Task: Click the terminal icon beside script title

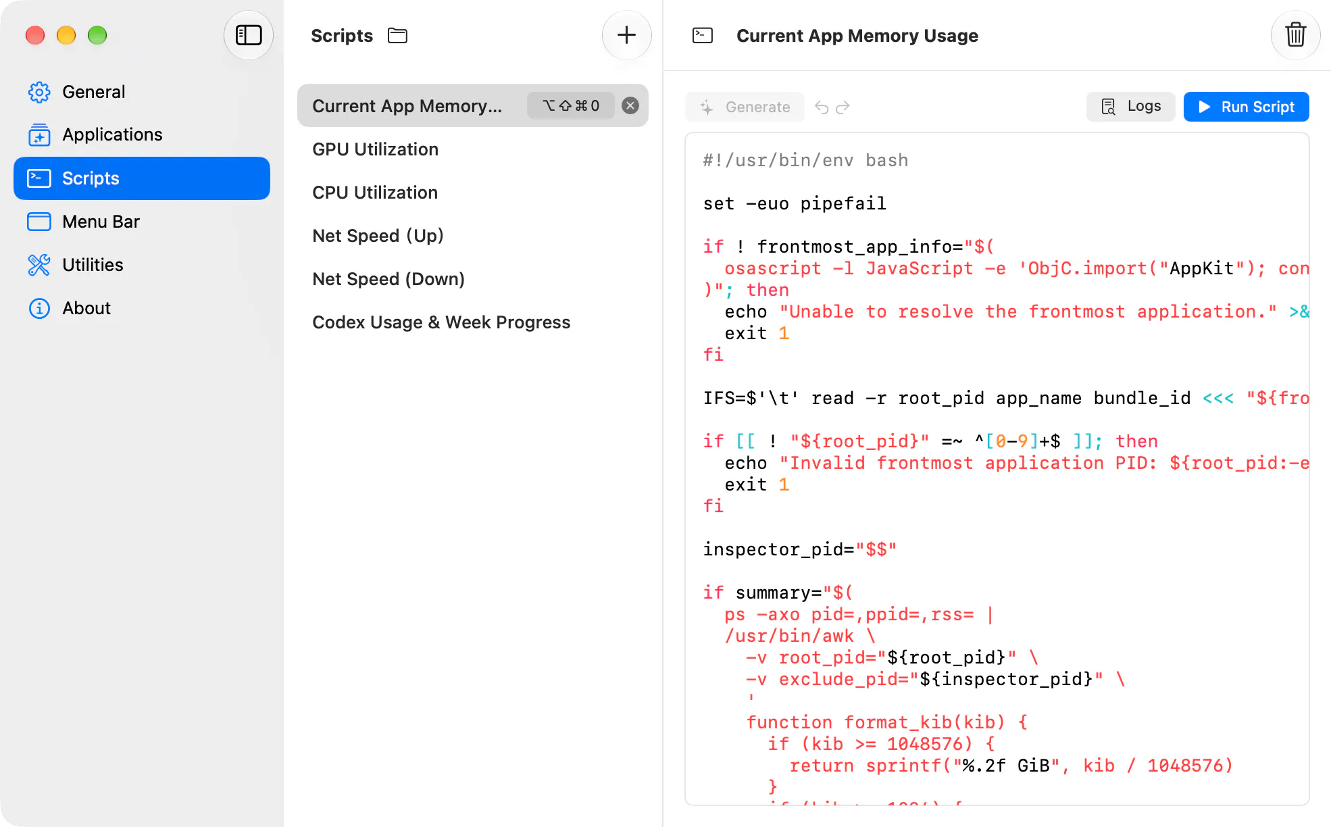Action: pyautogui.click(x=703, y=35)
